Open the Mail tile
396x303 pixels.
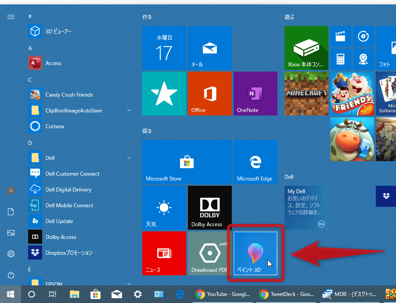pyautogui.click(x=209, y=48)
